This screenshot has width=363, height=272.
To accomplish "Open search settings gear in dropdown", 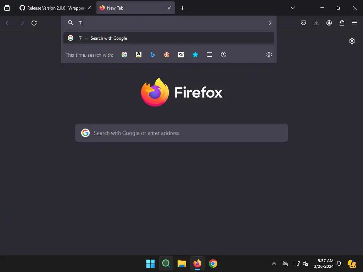I will pos(269,55).
